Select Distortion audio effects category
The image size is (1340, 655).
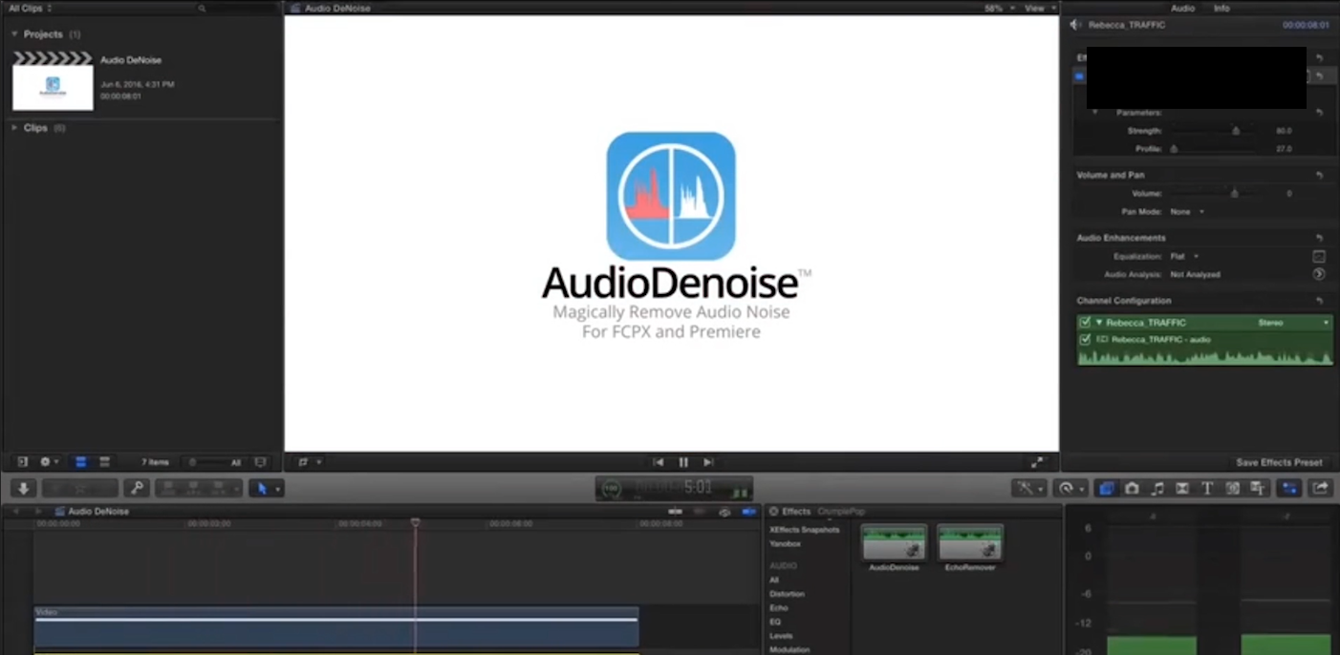point(787,594)
